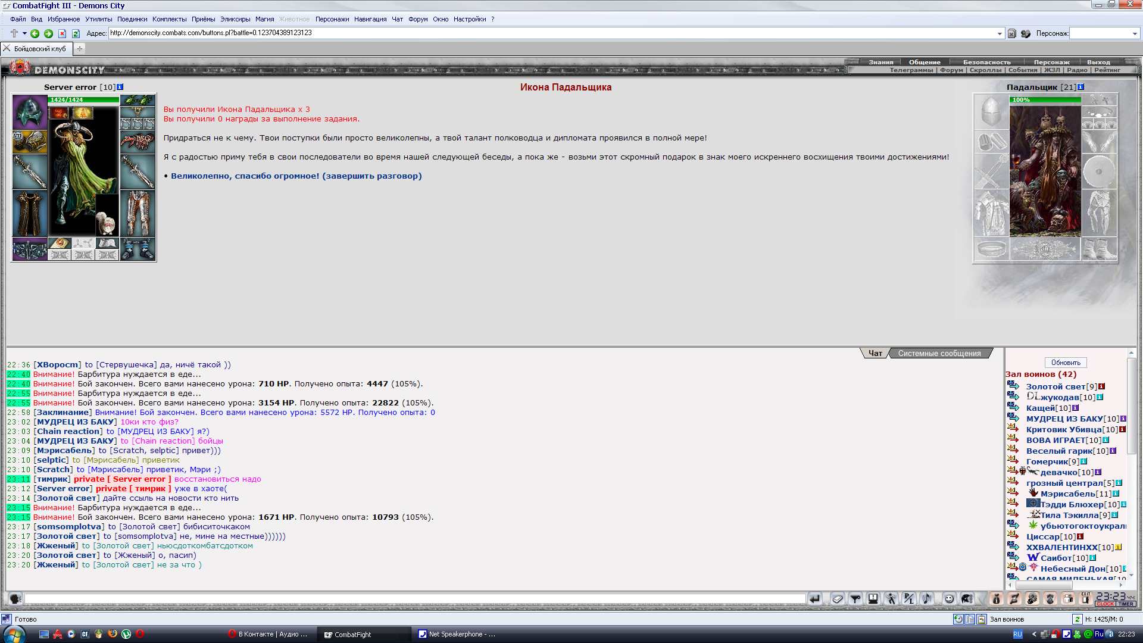Click the spartan helmet list icon
This screenshot has width=1143, height=643.
(x=967, y=599)
